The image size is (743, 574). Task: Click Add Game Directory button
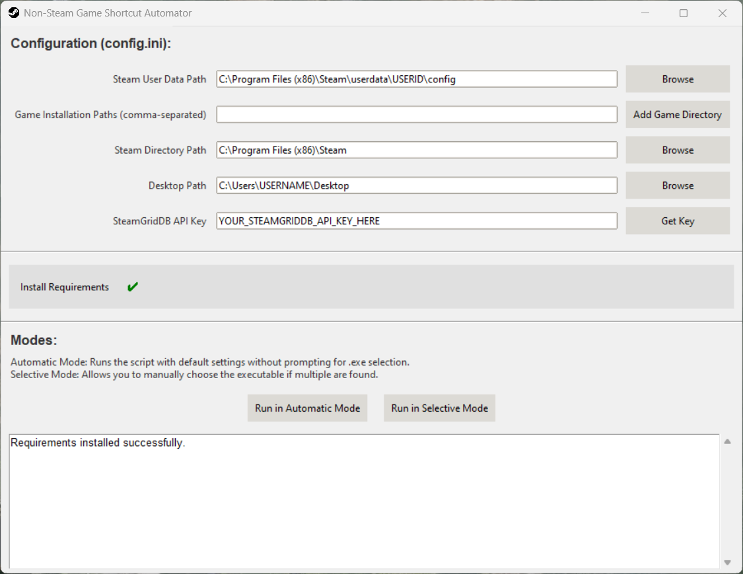coord(678,115)
